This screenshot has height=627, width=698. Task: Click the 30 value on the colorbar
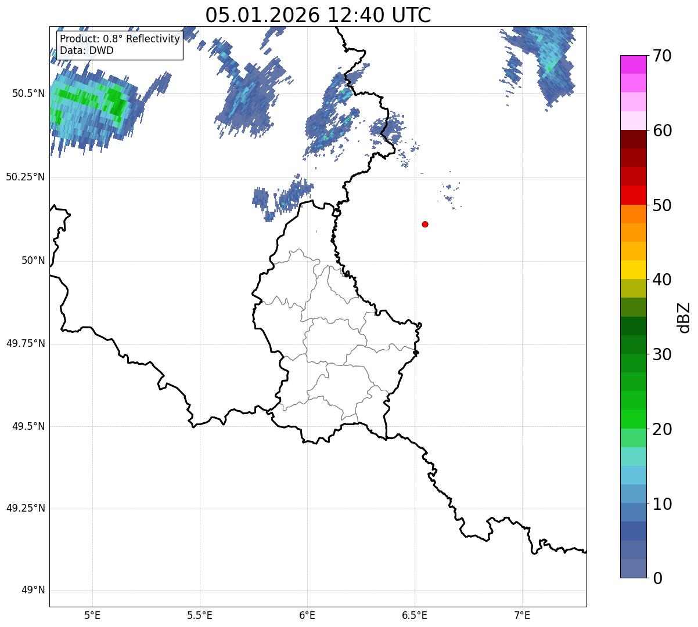[x=662, y=354]
